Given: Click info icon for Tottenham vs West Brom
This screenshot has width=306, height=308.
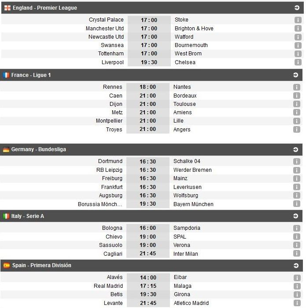Looking at the screenshot, I should coord(298,54).
